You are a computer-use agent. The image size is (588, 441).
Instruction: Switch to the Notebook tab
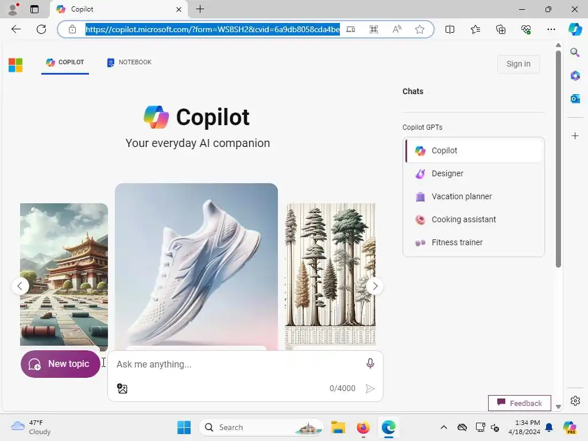tap(129, 62)
